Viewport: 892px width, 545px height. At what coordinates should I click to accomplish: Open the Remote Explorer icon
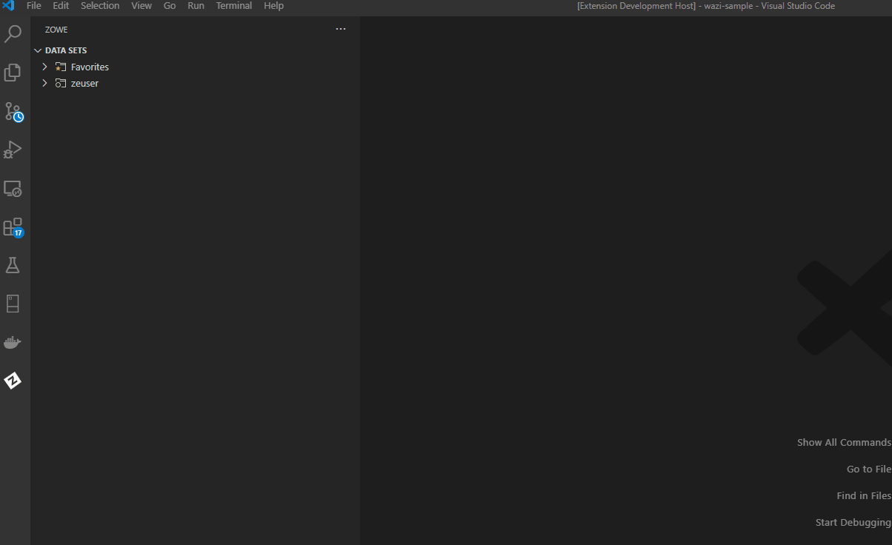coord(13,189)
